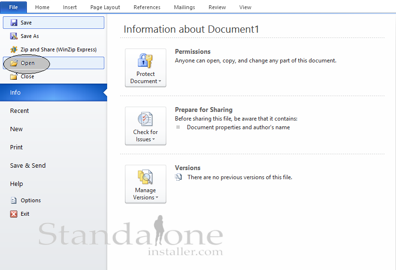
Task: Click 'Before sharing this file' text
Action: (x=236, y=119)
